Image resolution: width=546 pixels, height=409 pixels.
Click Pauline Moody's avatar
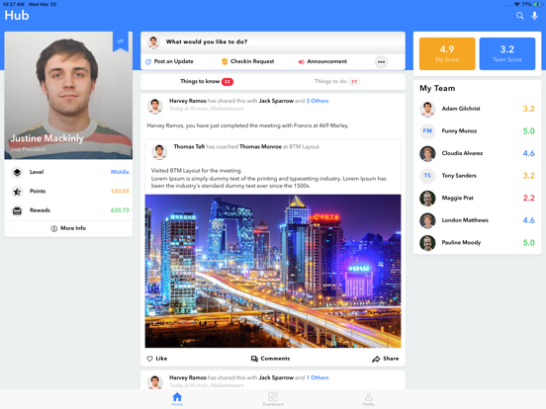[x=427, y=243]
